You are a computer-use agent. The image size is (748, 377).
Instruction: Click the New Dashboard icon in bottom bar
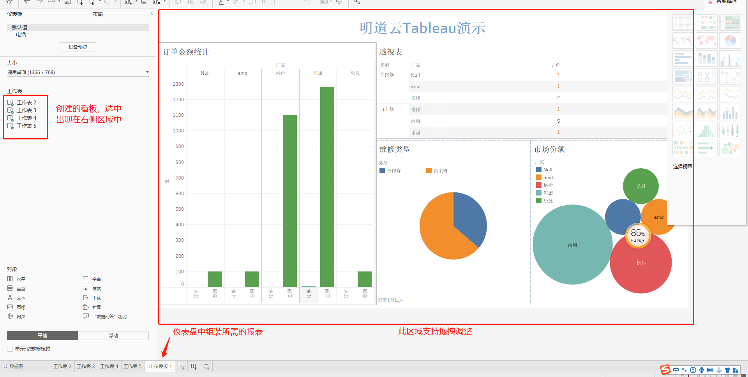(194, 366)
